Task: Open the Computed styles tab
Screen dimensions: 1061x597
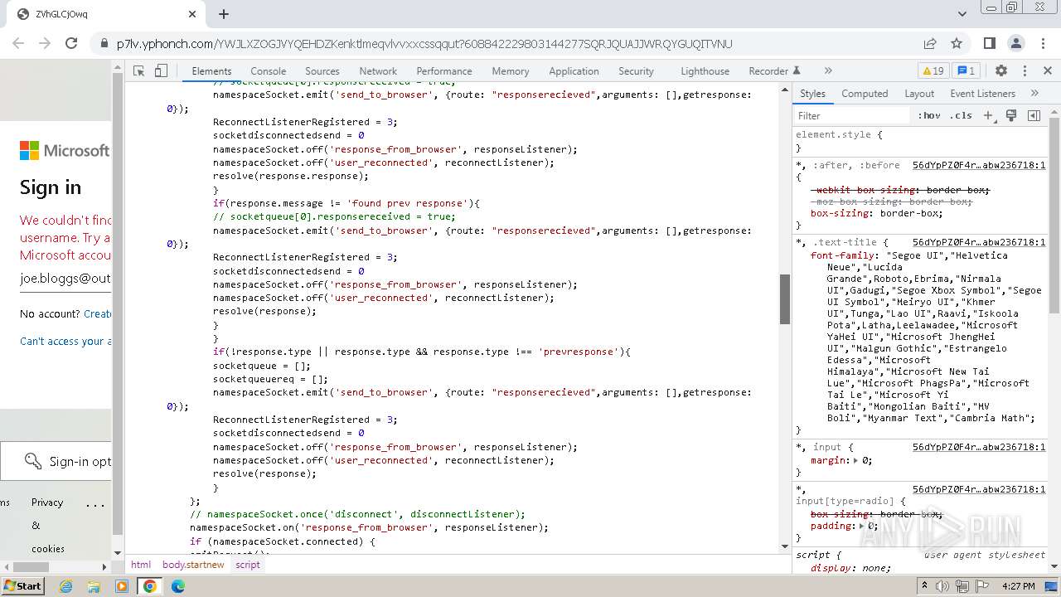Action: click(865, 94)
